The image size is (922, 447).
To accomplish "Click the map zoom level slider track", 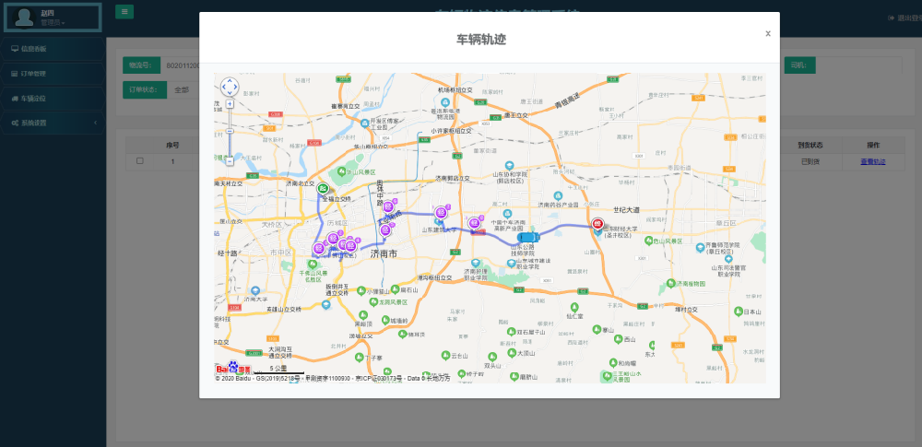I will pyautogui.click(x=230, y=132).
